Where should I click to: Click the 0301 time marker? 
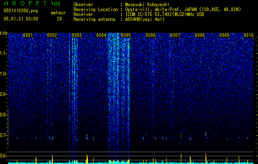tap(28, 35)
